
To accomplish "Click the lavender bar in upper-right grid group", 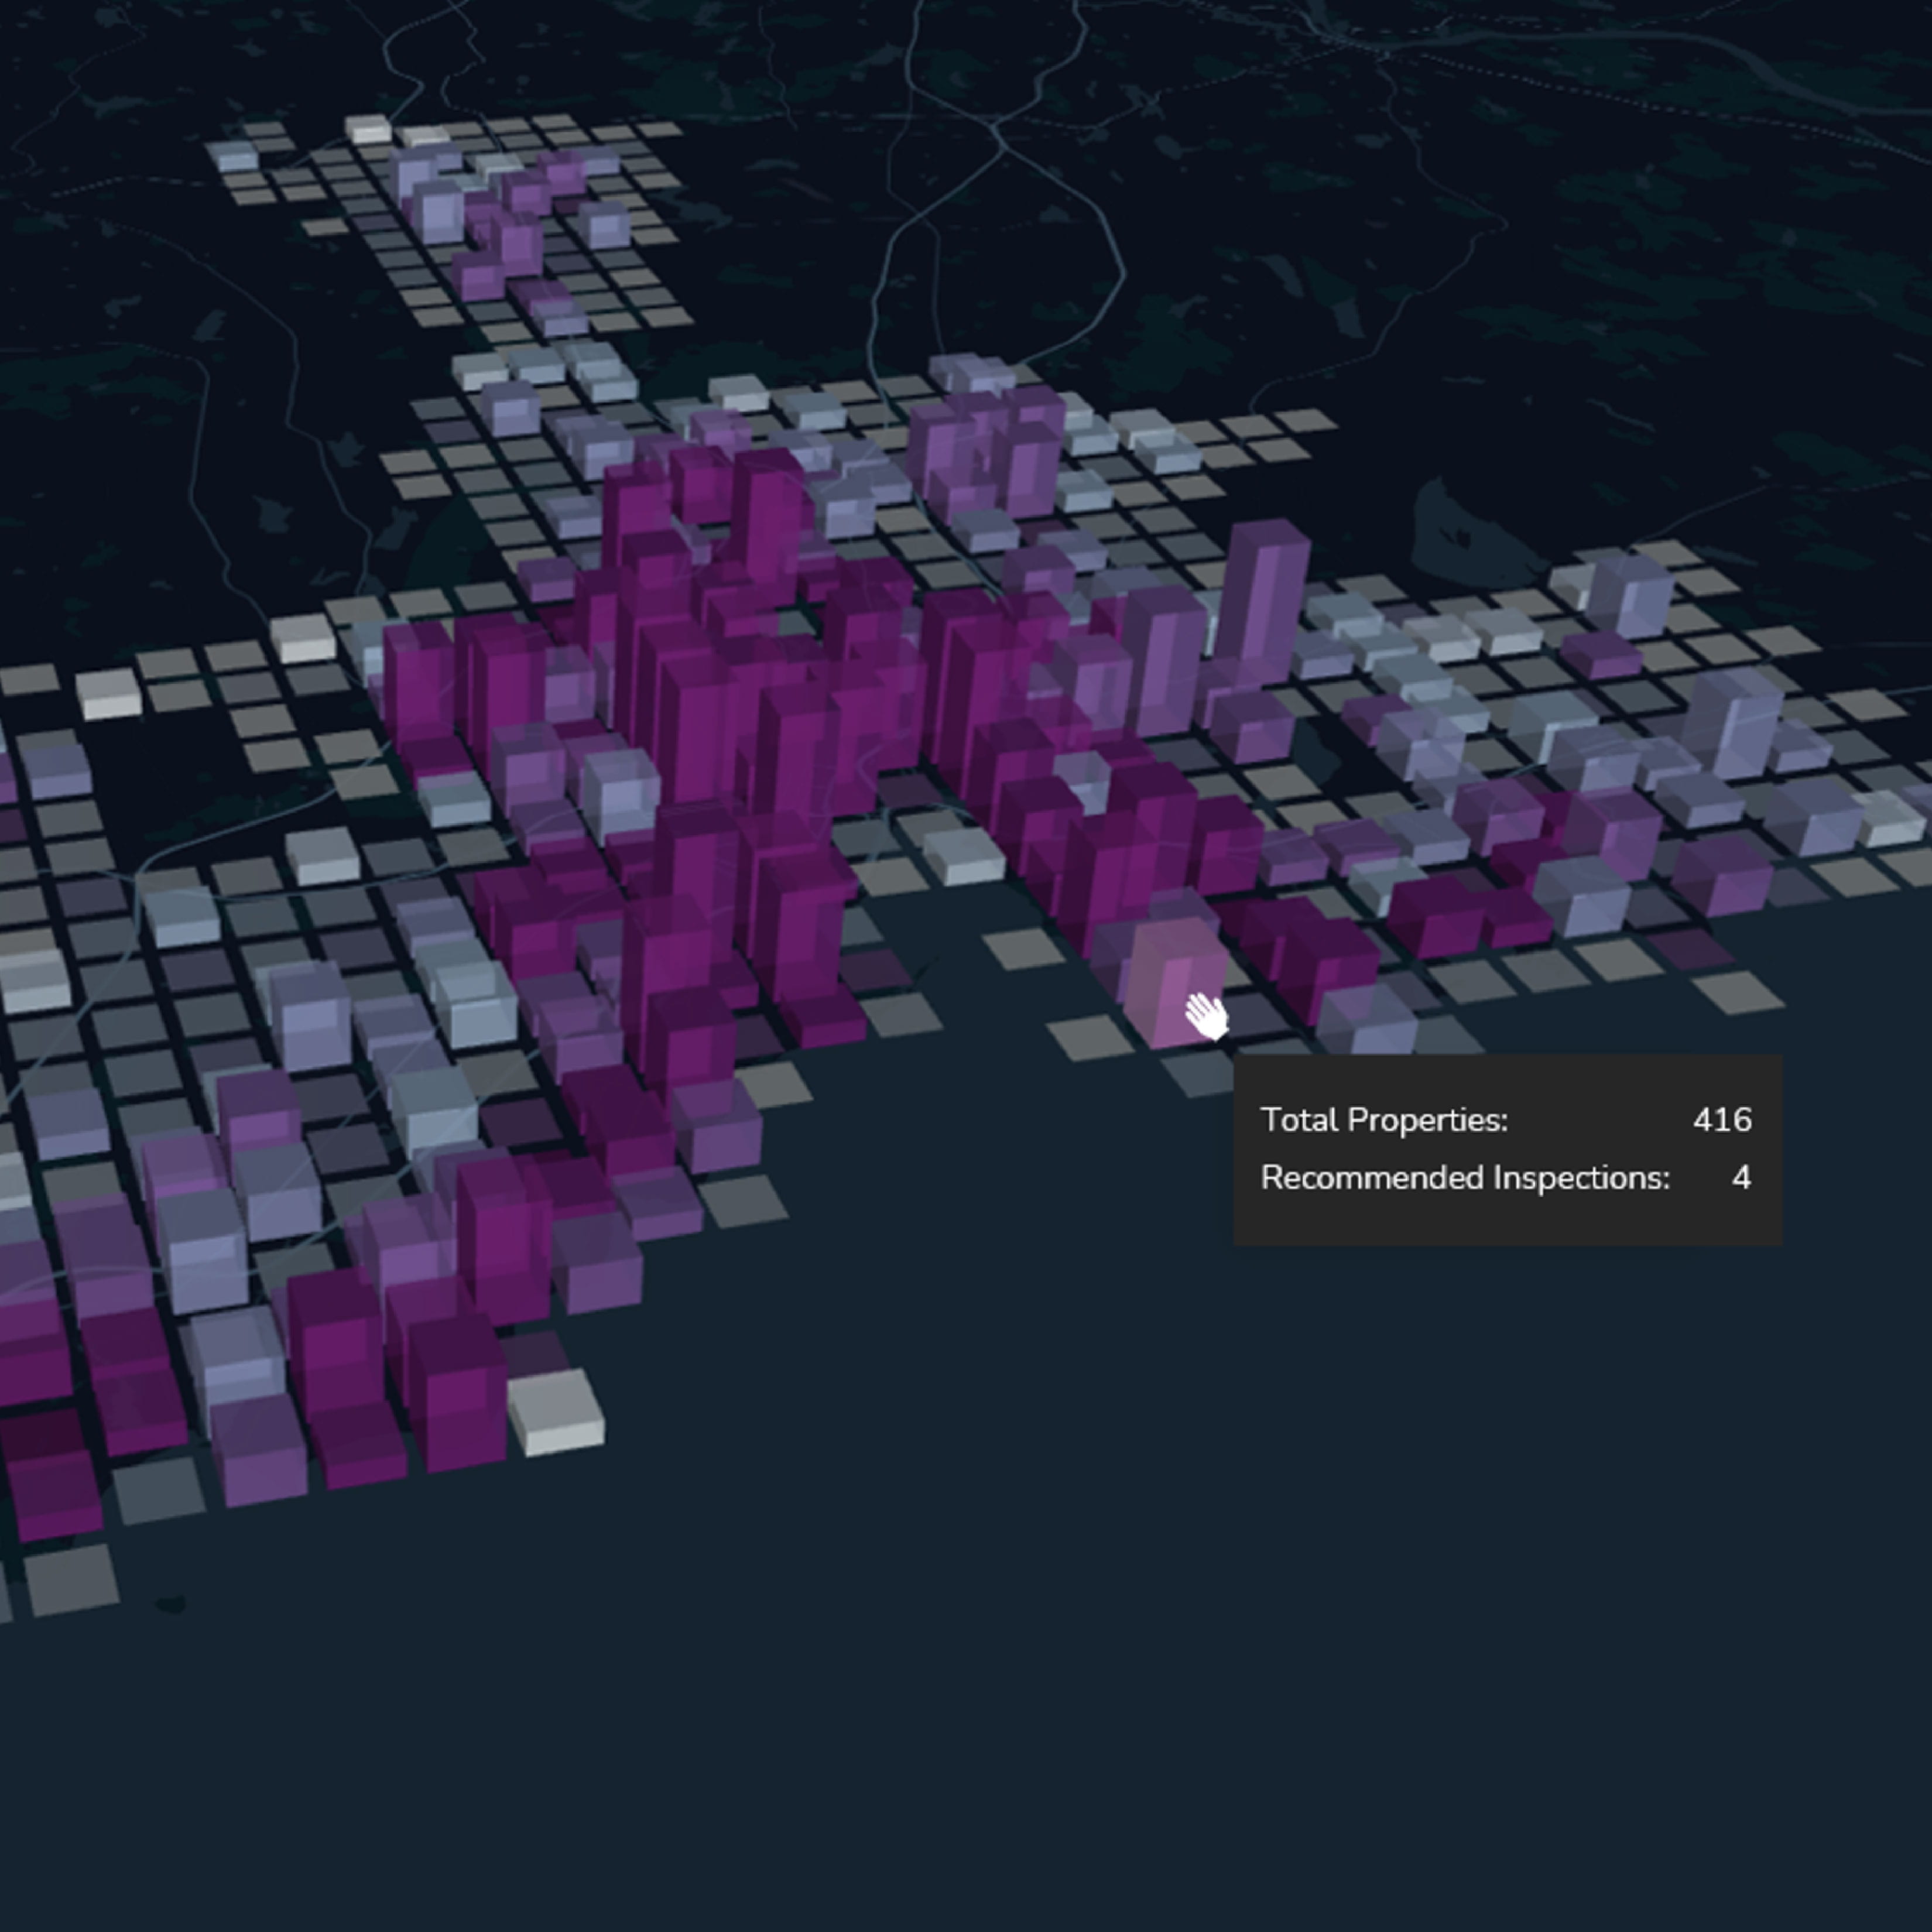I will [x=1632, y=596].
